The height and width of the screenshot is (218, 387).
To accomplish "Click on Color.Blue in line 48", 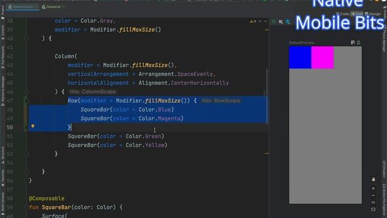I will click(155, 110).
